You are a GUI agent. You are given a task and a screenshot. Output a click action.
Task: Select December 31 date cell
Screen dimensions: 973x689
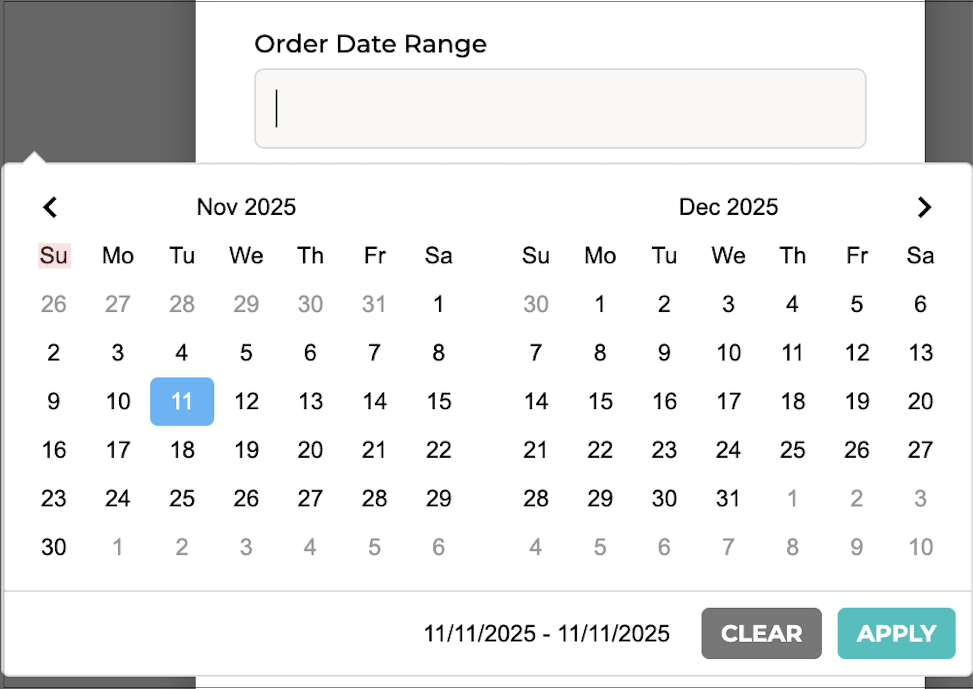pyautogui.click(x=728, y=499)
